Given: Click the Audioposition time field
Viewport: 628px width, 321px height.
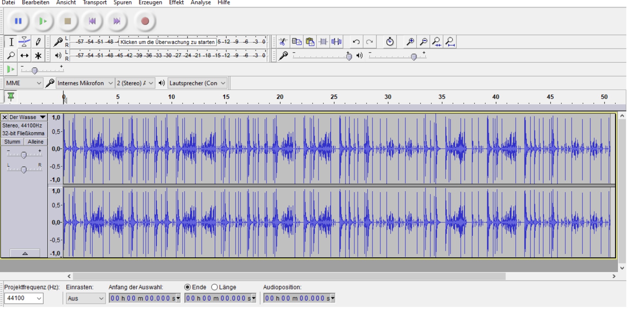Looking at the screenshot, I should click(x=297, y=298).
